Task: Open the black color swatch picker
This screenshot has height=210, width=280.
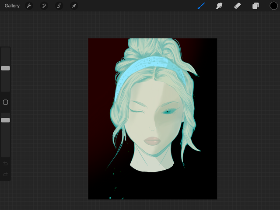Action: pos(273,6)
